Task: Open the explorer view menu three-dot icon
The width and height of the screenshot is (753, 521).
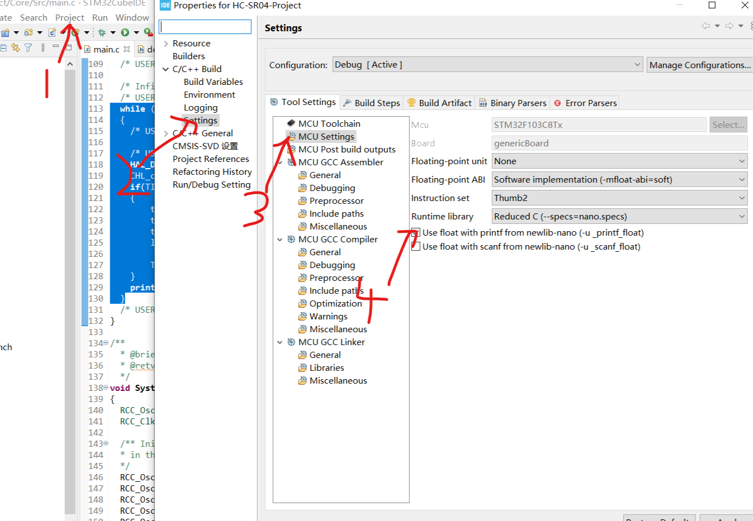Action: coord(43,48)
